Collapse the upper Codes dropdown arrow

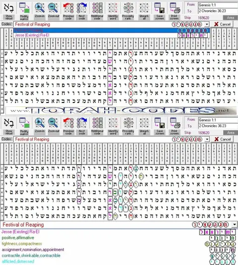207,24
